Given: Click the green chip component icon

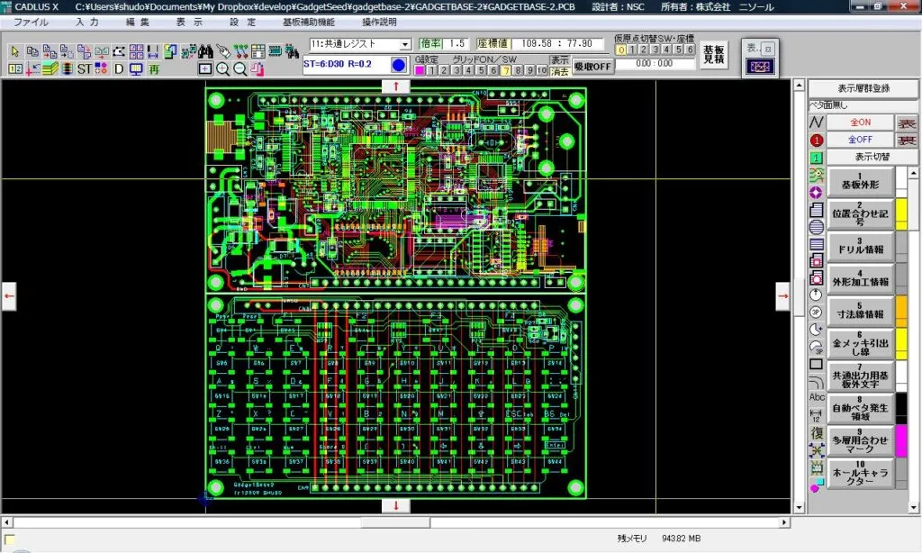Looking at the screenshot, I should point(275,51).
